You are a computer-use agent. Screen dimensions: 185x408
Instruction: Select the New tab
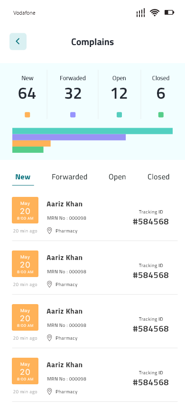pos(23,177)
